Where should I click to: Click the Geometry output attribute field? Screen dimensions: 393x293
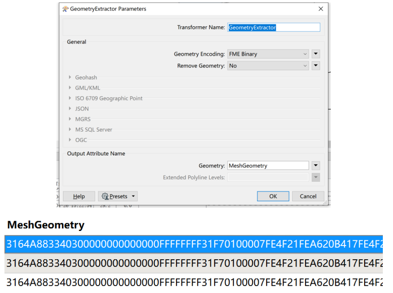(x=268, y=166)
